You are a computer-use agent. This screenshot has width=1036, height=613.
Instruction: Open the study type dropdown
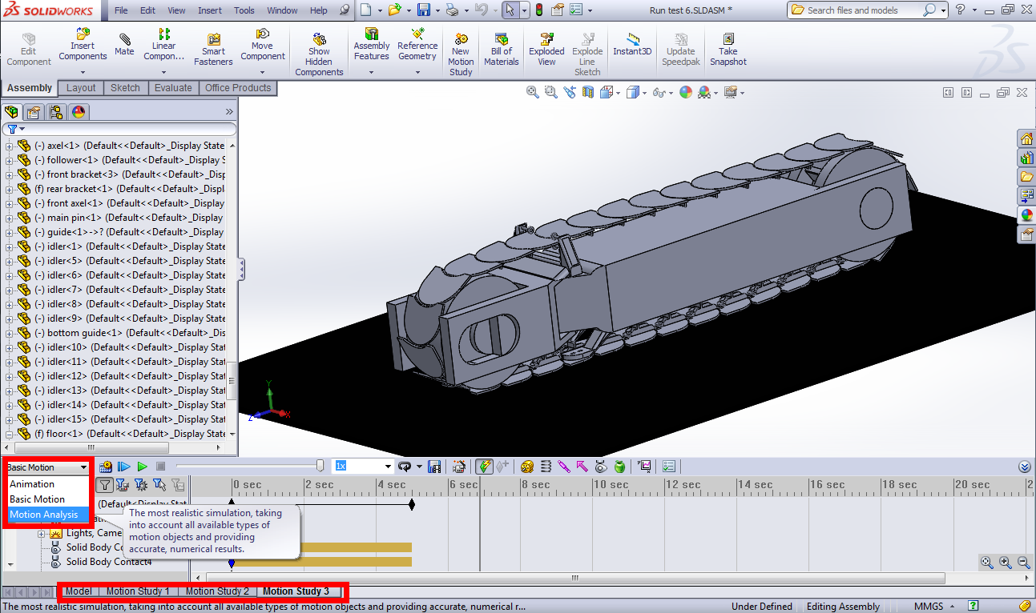84,467
